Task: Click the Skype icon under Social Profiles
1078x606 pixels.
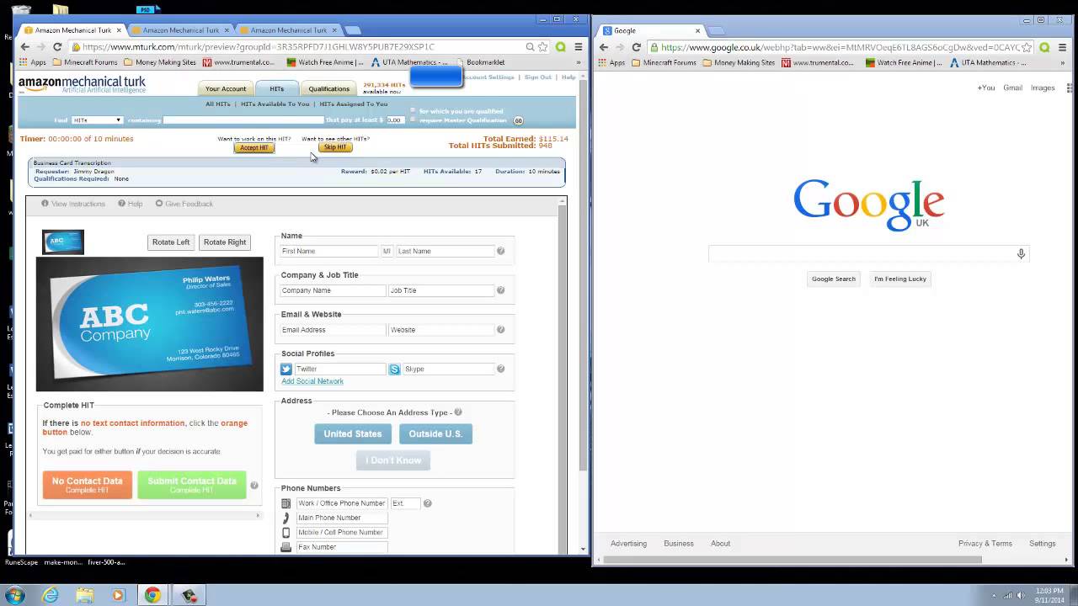Action: pos(394,369)
